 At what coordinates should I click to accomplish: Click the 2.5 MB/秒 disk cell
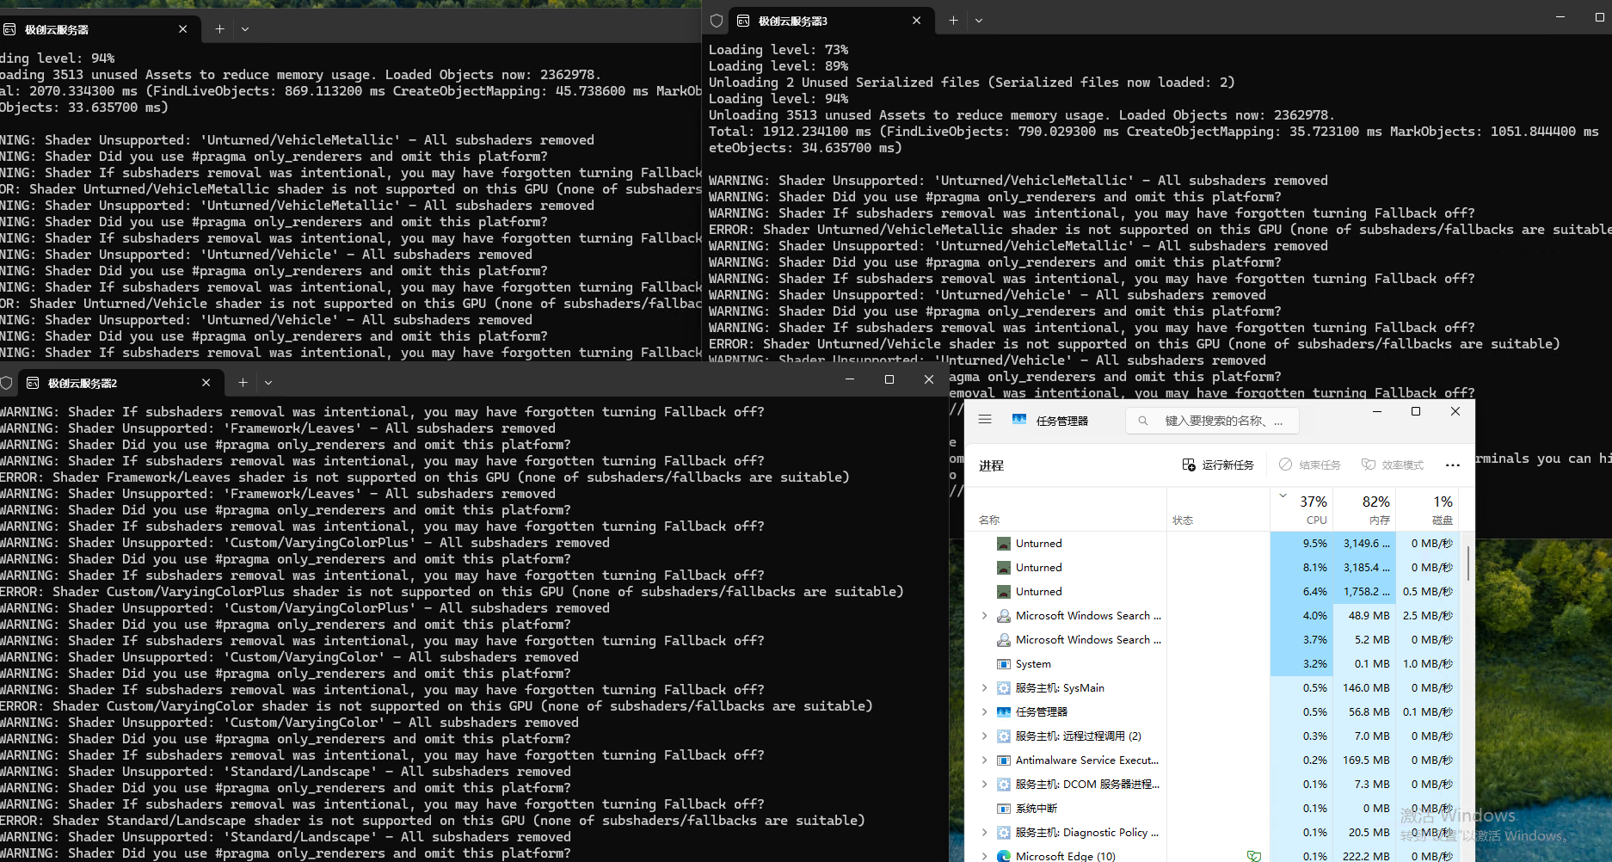1427,616
